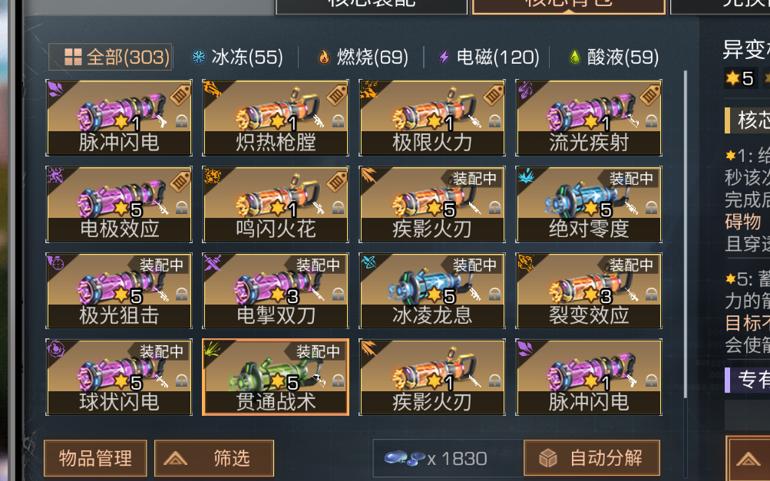Screen dimensions: 770x481
Task: Select the 绝对零度 ice core item
Action: click(x=589, y=204)
